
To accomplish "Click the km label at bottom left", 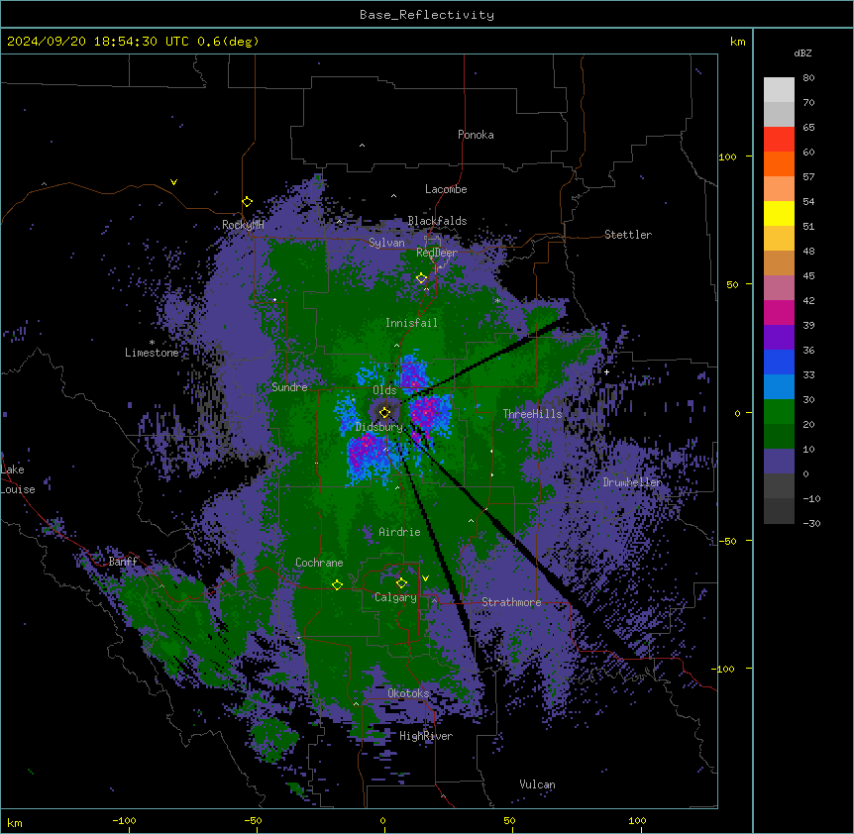I will pos(15,822).
